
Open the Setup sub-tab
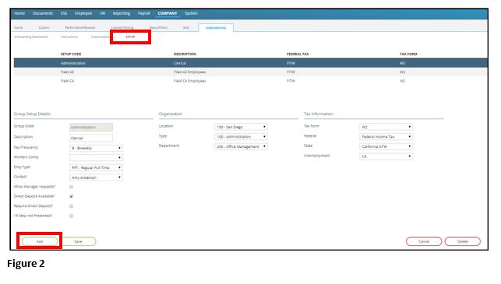coord(130,37)
